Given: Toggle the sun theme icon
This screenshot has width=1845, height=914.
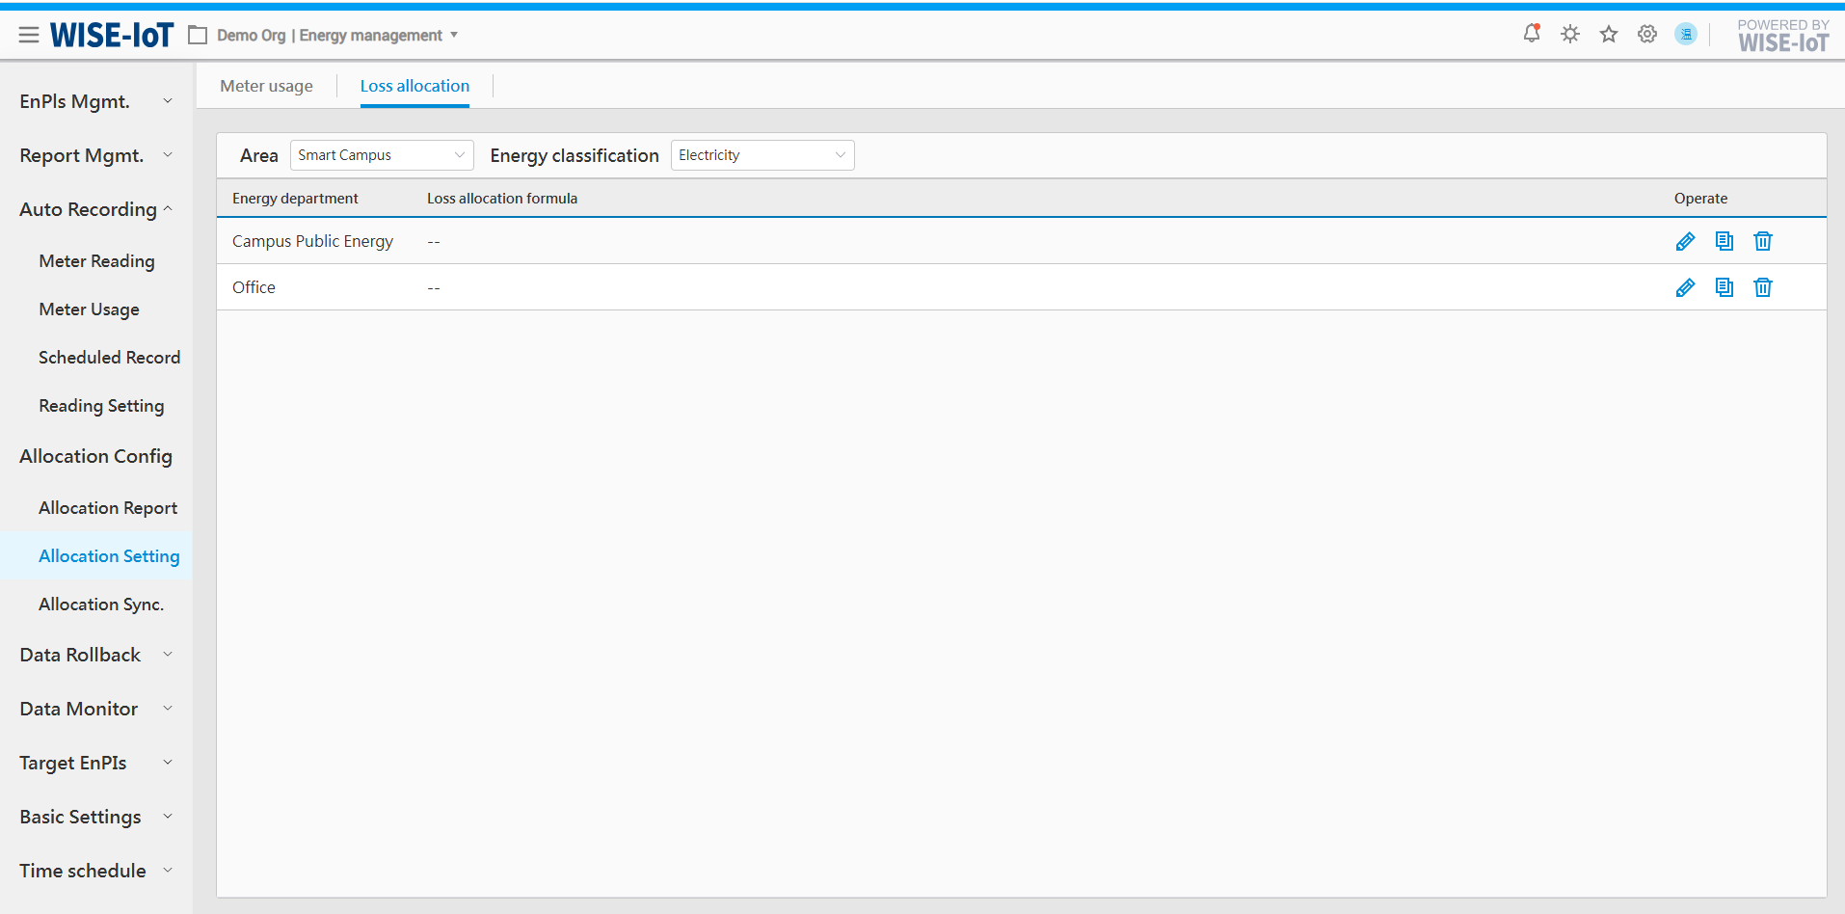Looking at the screenshot, I should (x=1570, y=35).
